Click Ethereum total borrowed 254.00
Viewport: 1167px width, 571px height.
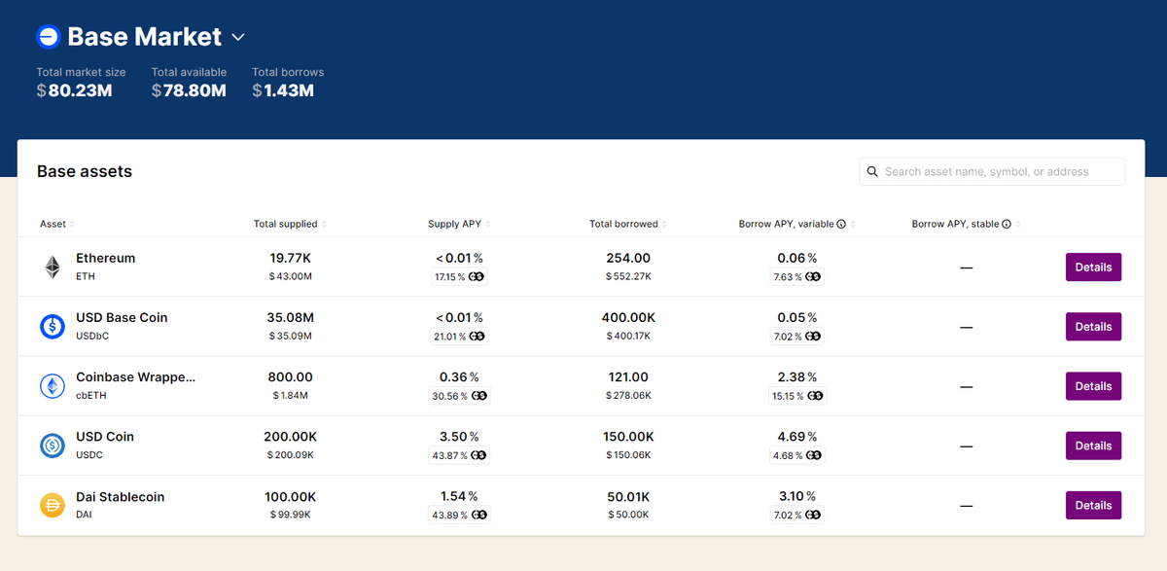pos(628,259)
